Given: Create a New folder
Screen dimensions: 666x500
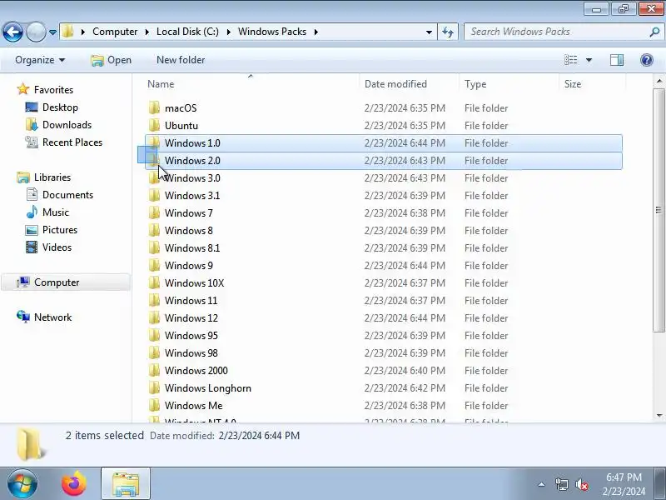Looking at the screenshot, I should [181, 60].
